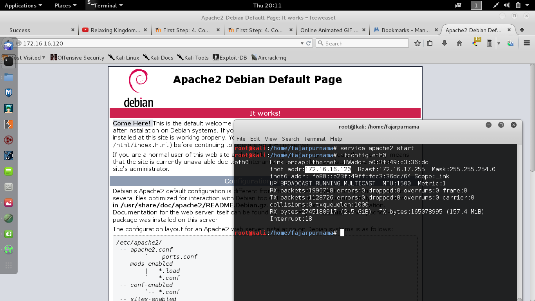Show all applications grid in dock

coord(8,265)
